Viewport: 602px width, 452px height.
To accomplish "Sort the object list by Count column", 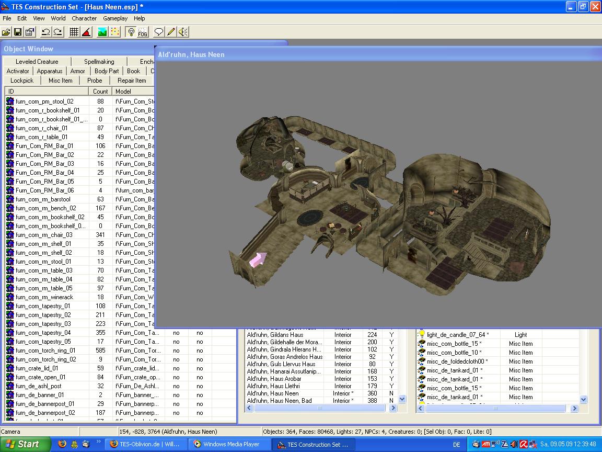I will 100,92.
